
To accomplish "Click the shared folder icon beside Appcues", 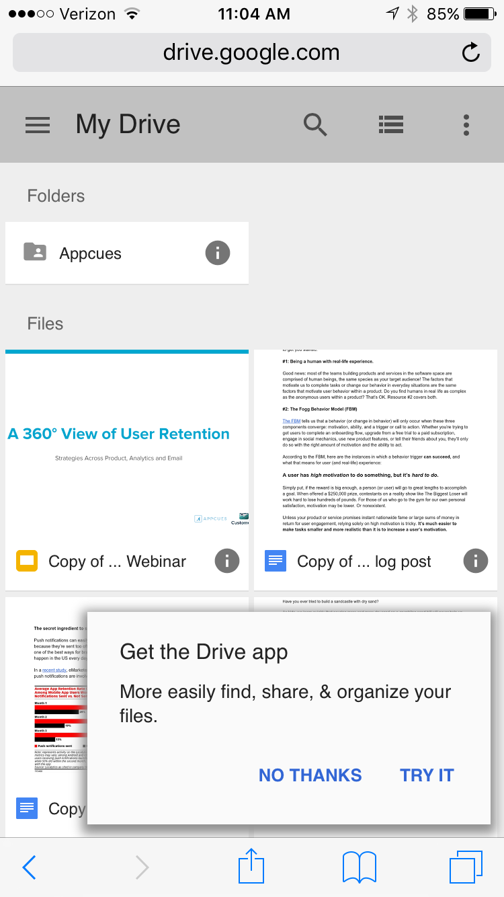I will click(x=35, y=252).
